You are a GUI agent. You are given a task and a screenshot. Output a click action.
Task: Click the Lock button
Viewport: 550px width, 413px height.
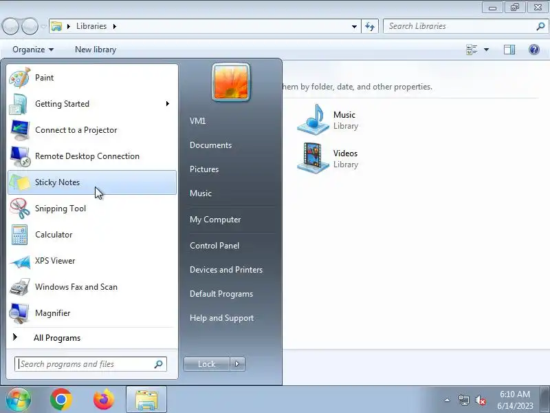207,364
